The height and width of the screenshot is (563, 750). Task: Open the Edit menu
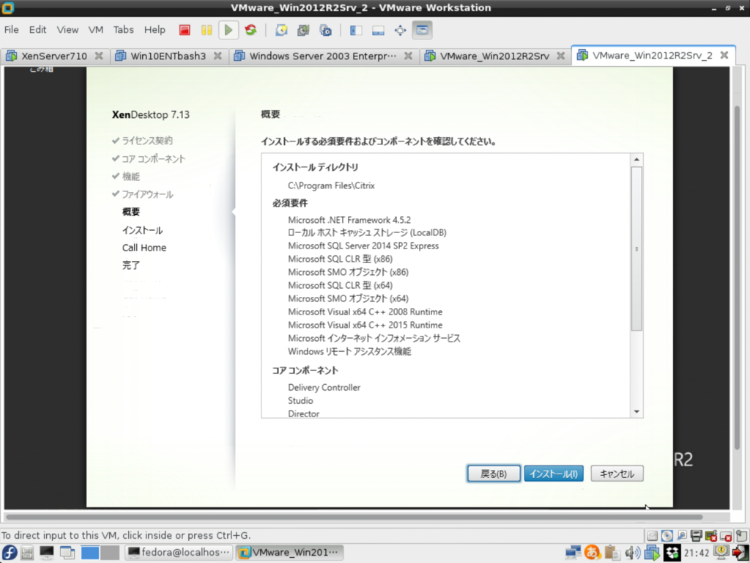(38, 29)
